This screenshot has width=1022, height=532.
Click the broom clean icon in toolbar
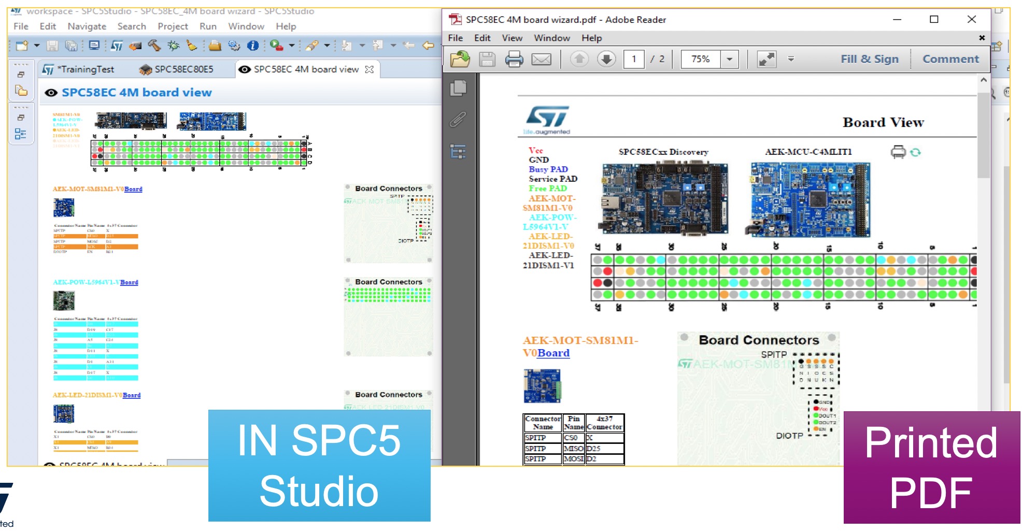click(x=192, y=46)
